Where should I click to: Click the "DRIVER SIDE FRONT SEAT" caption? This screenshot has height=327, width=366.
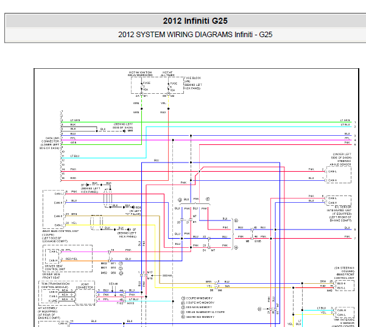(x=51, y=276)
